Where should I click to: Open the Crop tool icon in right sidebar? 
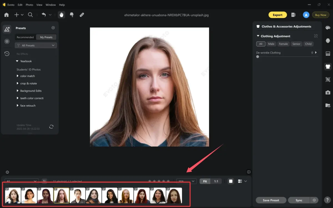[x=328, y=80]
